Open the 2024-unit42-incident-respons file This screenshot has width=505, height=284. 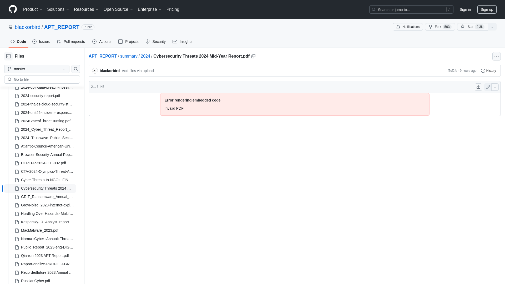[47, 113]
